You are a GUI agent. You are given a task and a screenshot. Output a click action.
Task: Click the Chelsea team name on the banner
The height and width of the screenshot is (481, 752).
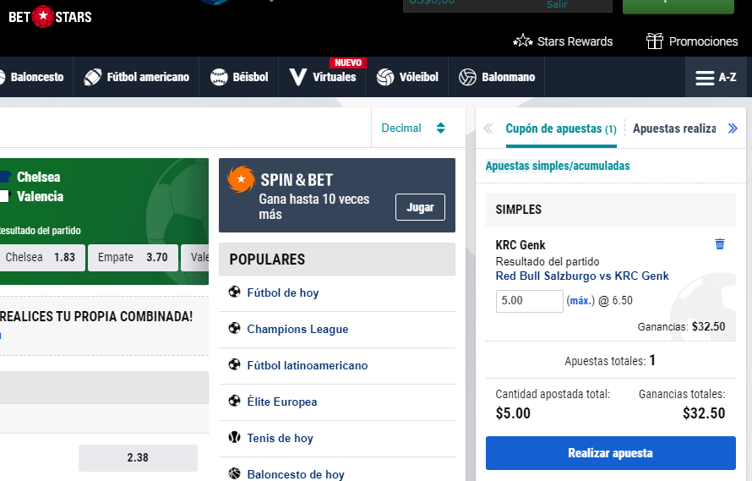pyautogui.click(x=38, y=178)
